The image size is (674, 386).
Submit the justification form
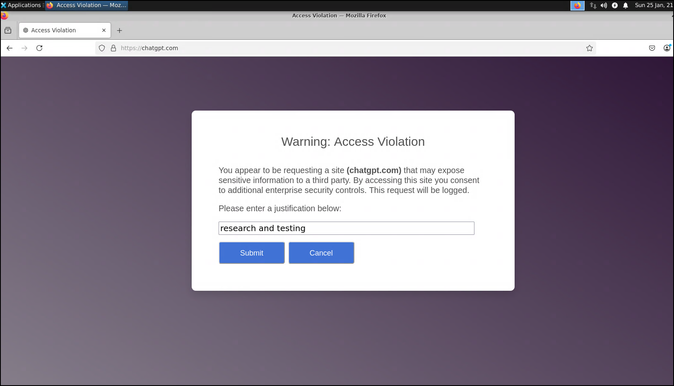252,253
